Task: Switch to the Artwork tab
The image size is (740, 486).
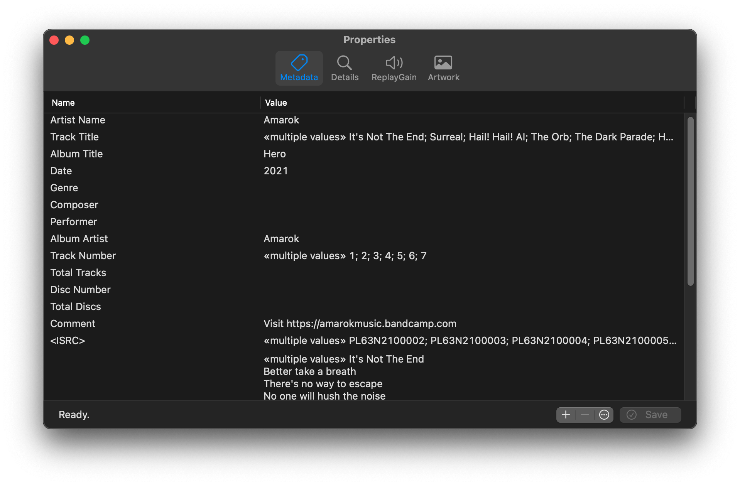Action: coord(443,68)
